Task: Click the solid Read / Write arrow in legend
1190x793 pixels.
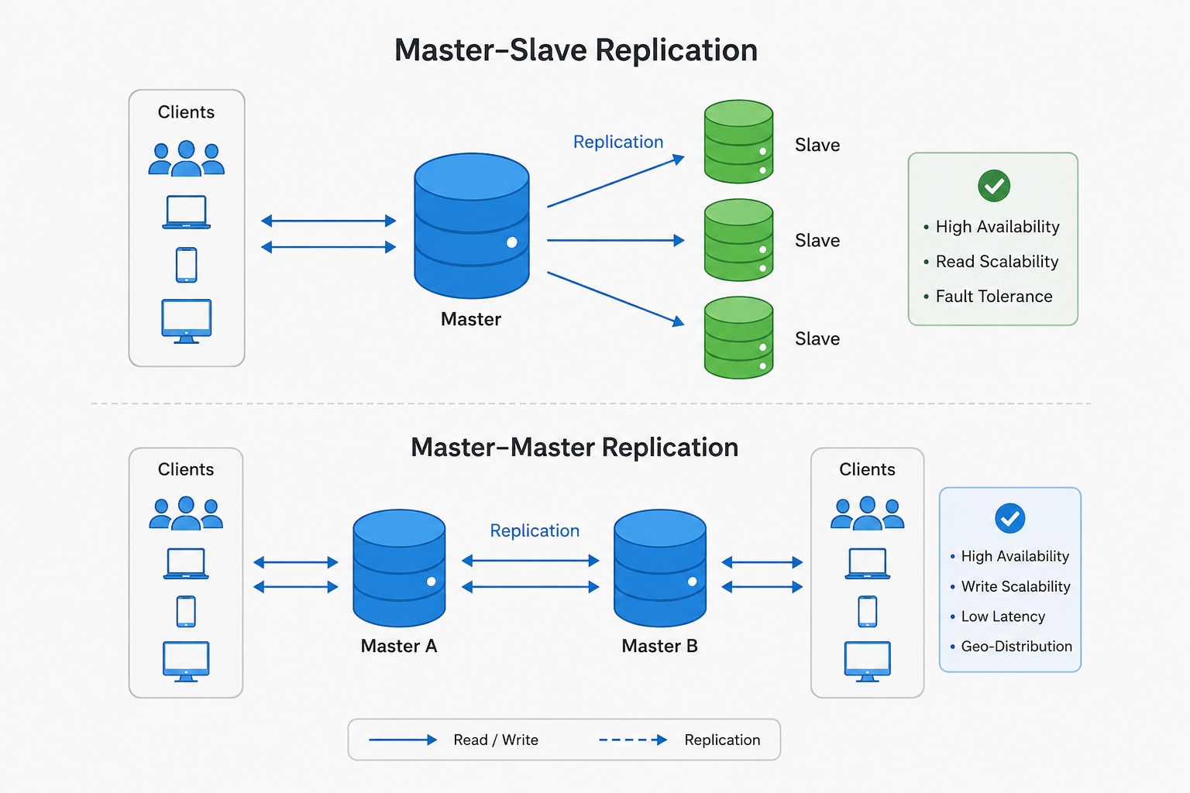Action: point(403,740)
